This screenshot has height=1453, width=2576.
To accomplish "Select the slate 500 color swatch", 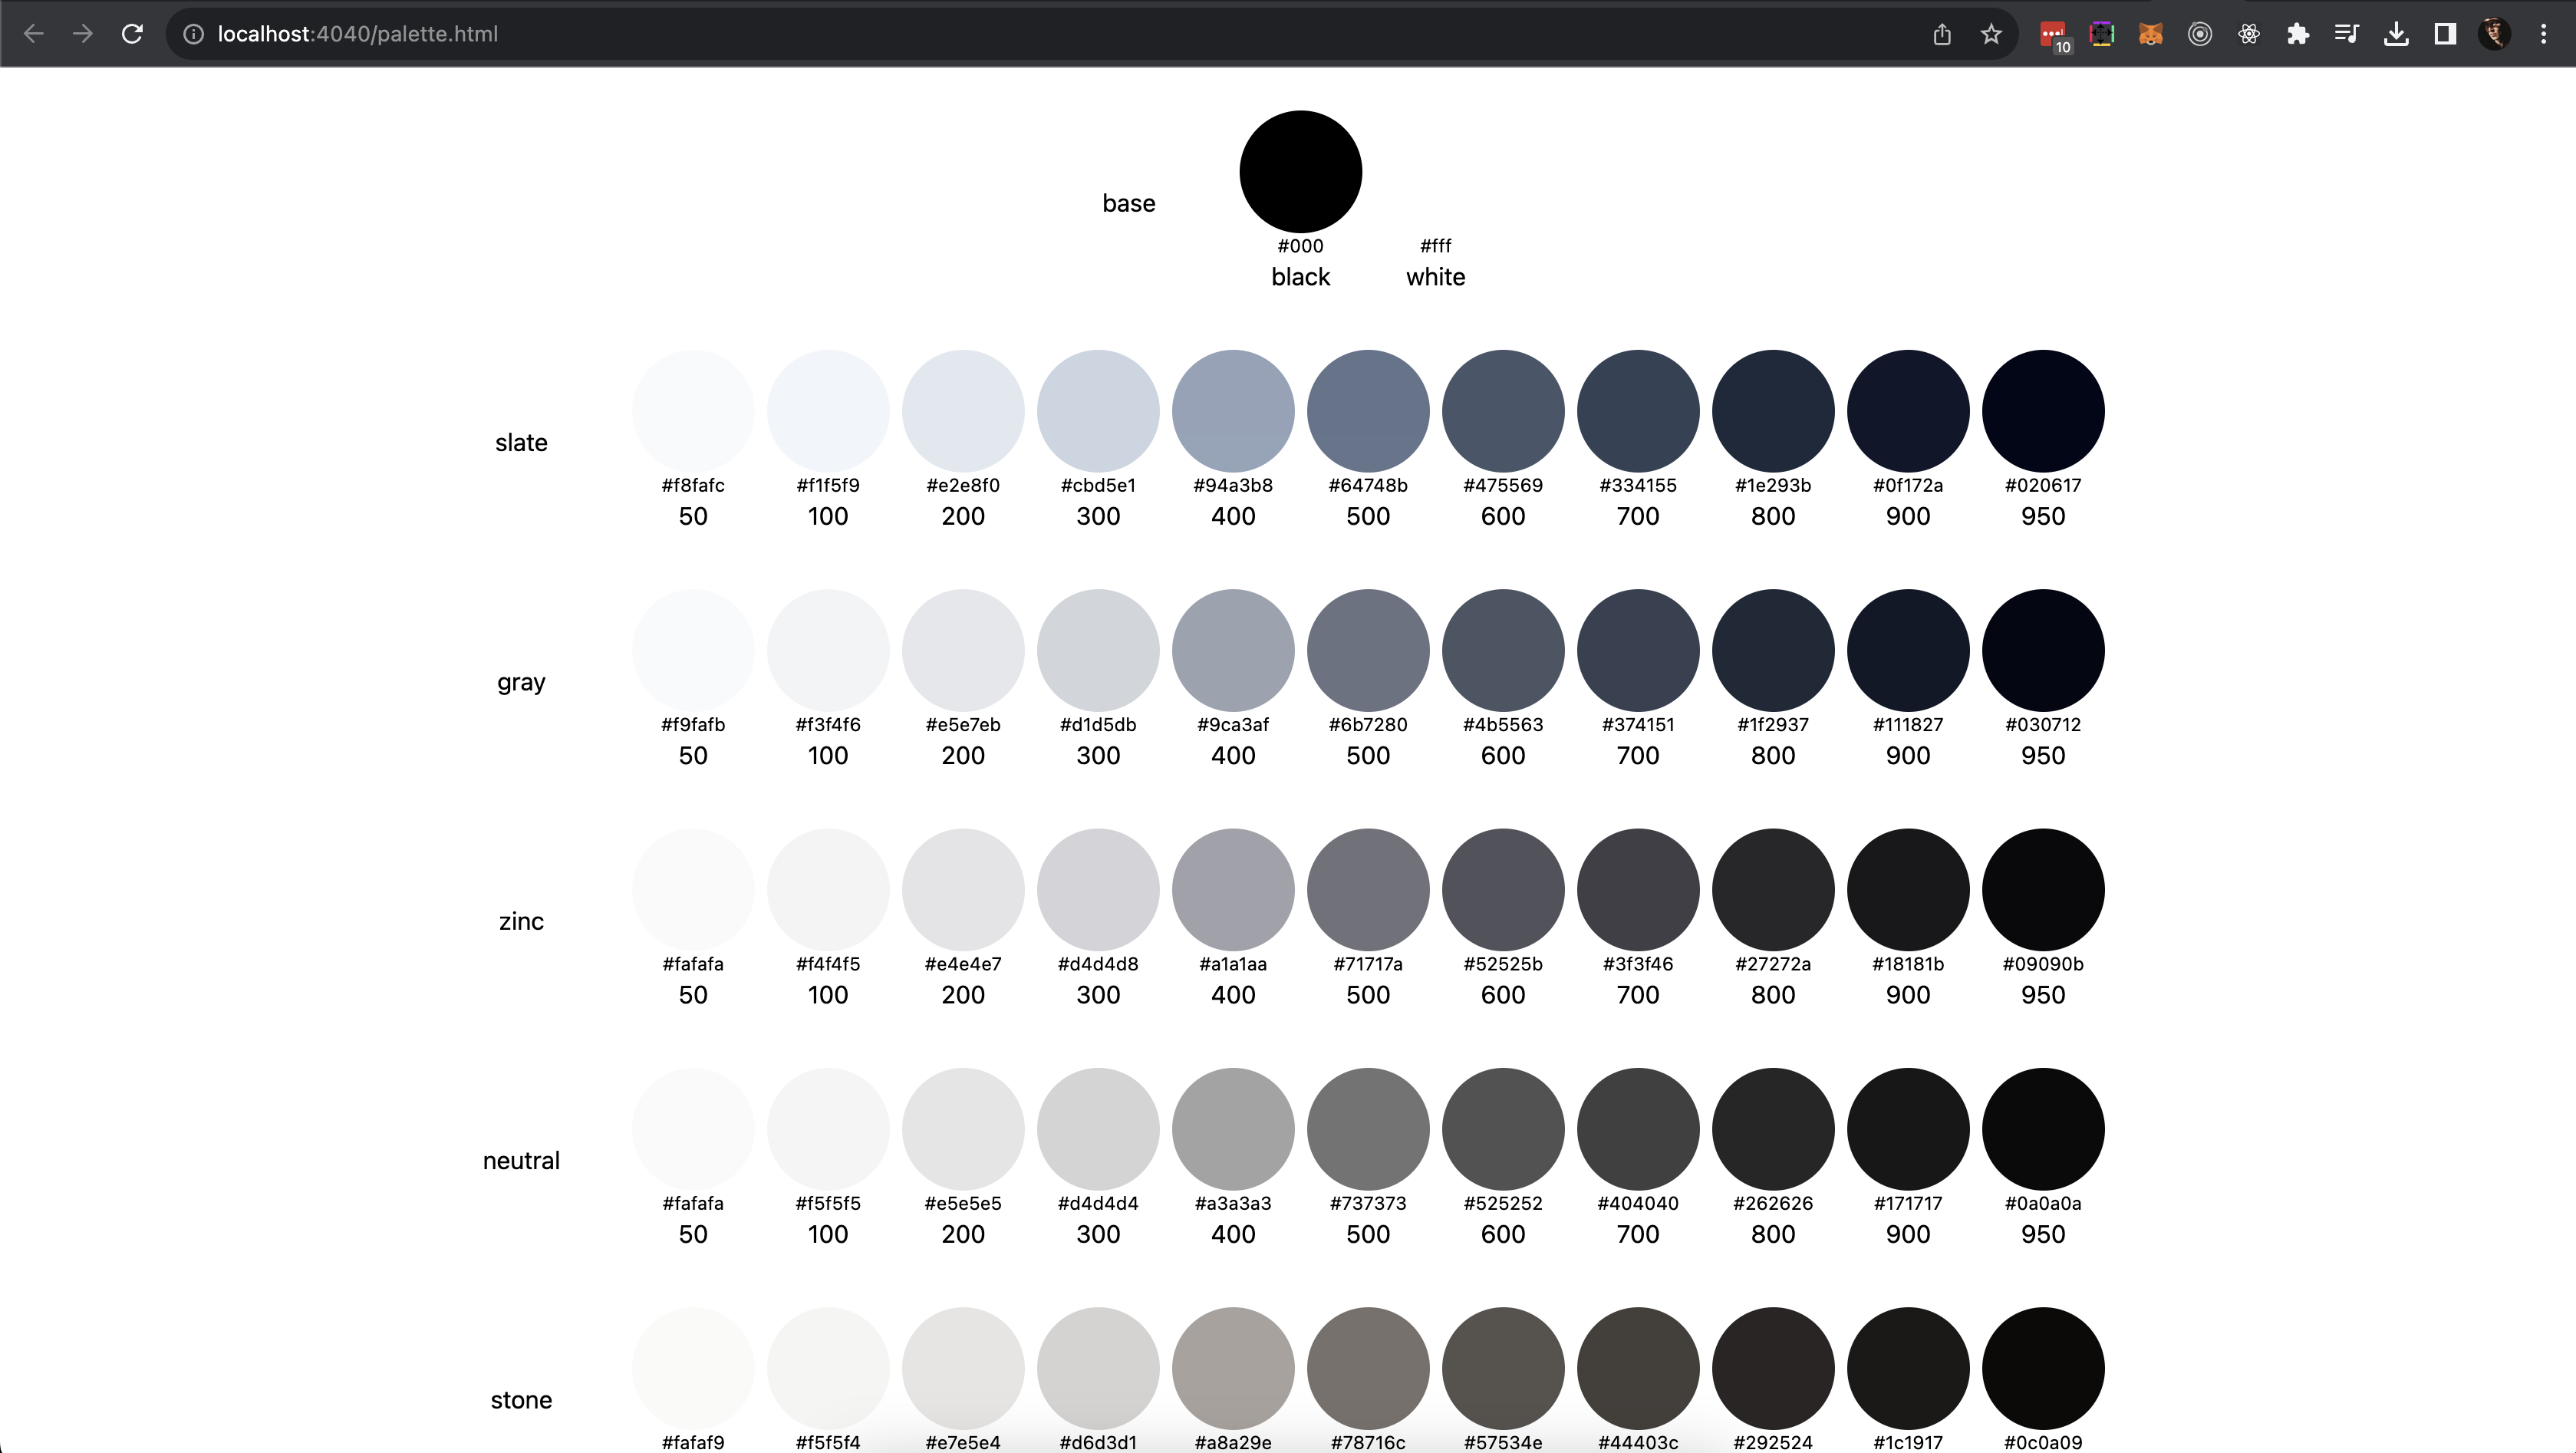I will 1367,411.
